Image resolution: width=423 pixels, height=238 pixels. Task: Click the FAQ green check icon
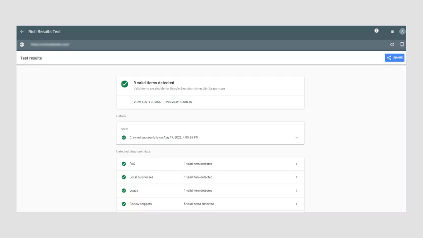pos(124,164)
